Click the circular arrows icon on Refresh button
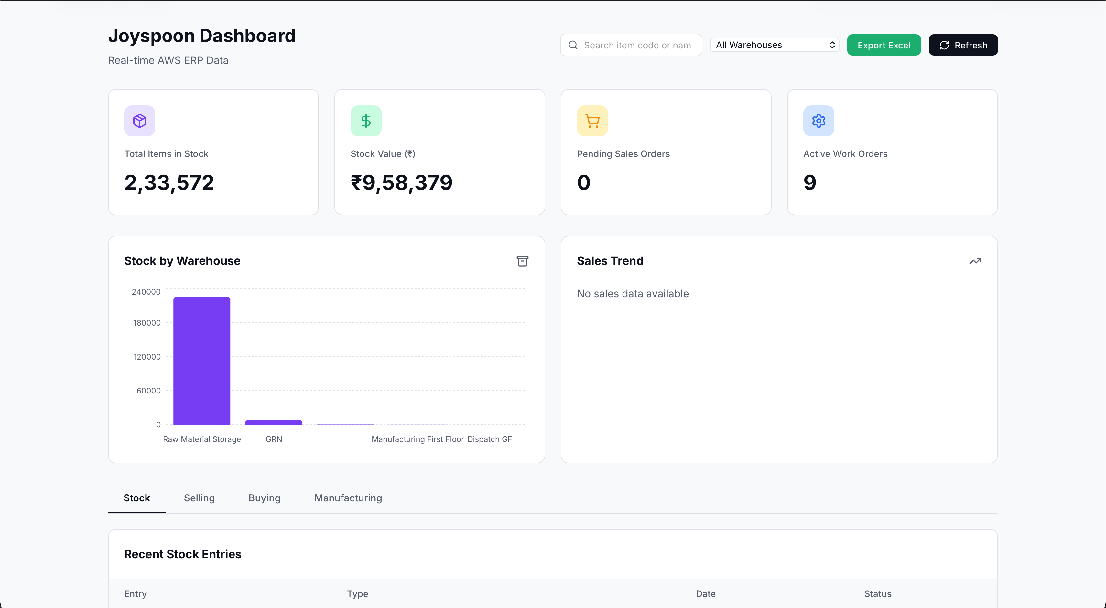The width and height of the screenshot is (1106, 608). (x=944, y=45)
